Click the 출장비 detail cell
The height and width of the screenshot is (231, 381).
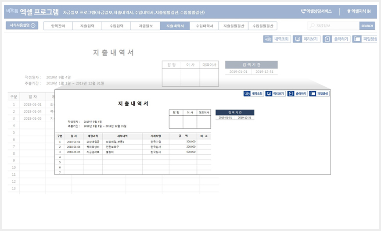coord(122,152)
